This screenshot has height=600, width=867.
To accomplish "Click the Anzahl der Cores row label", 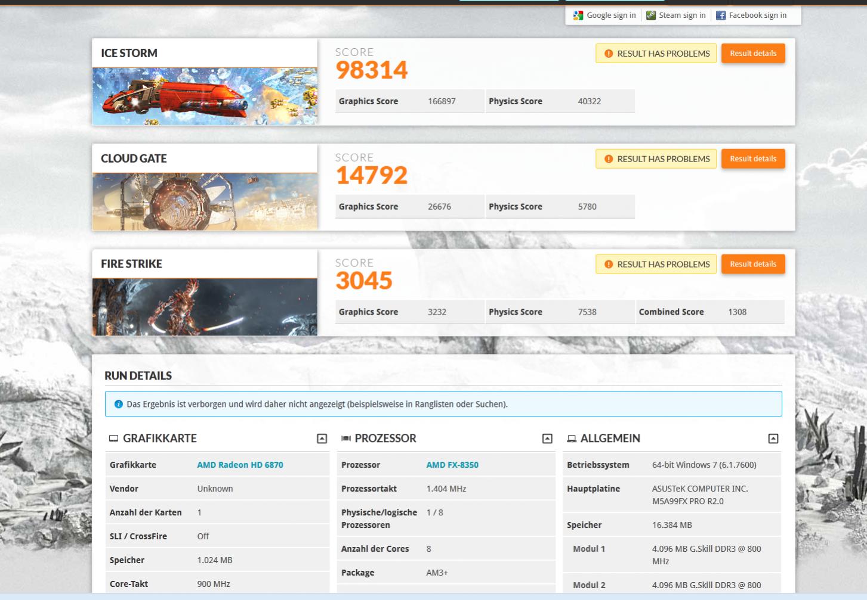I will [x=375, y=549].
